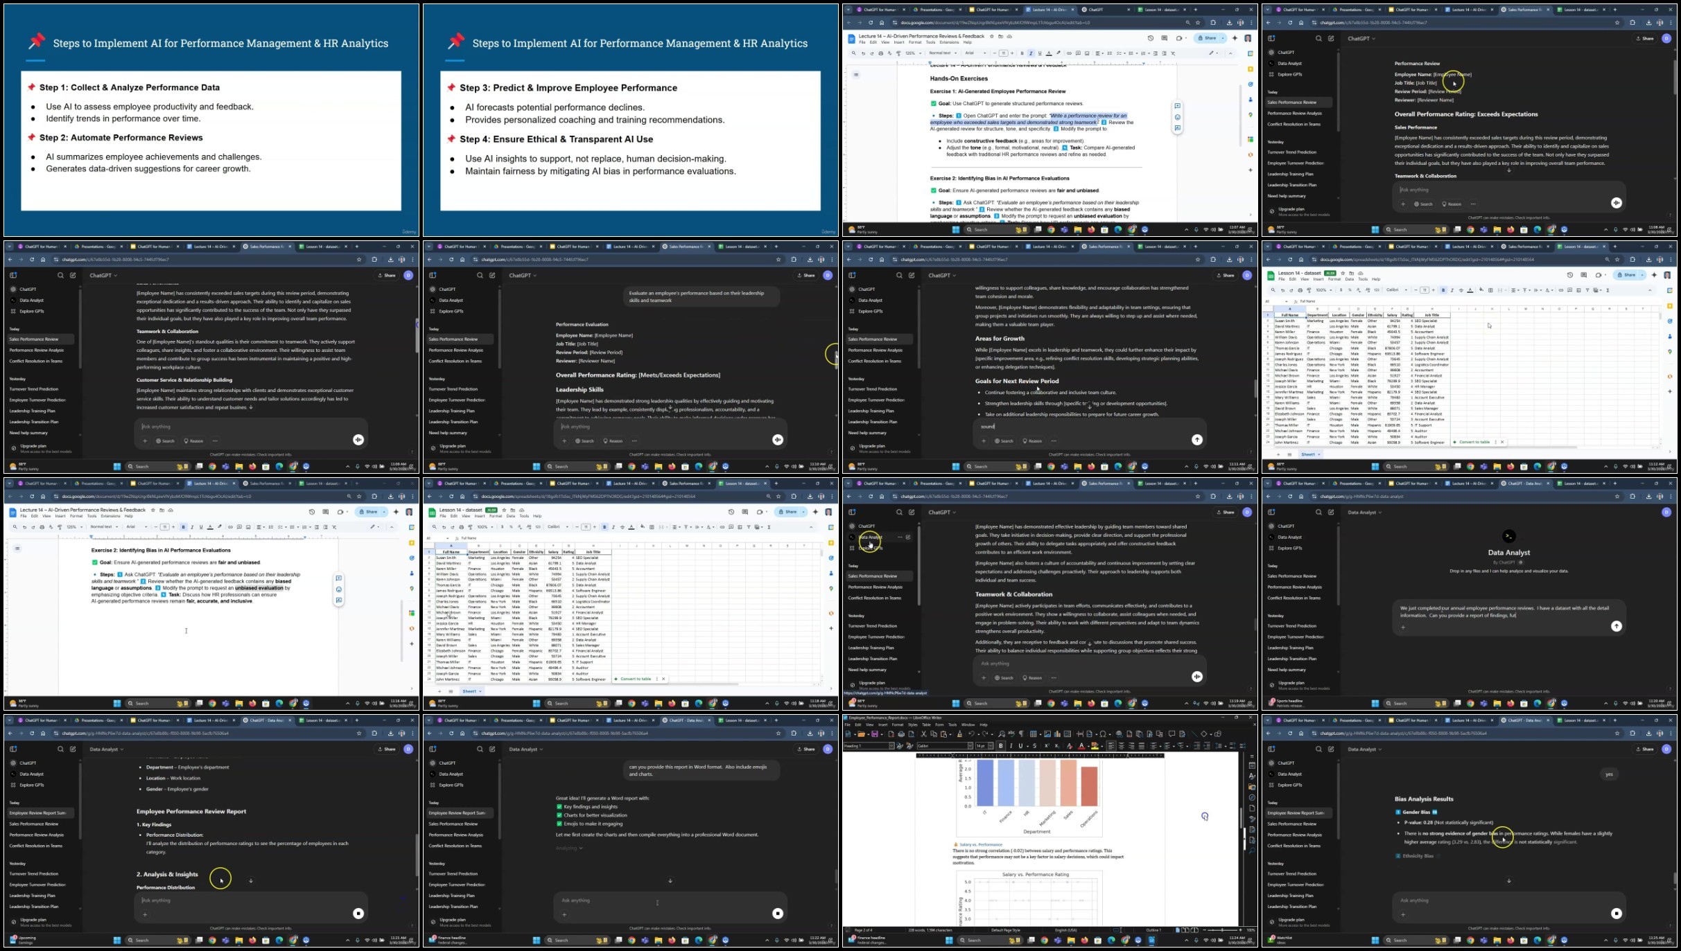Open Table menu in LibreOffice Writer

(926, 725)
